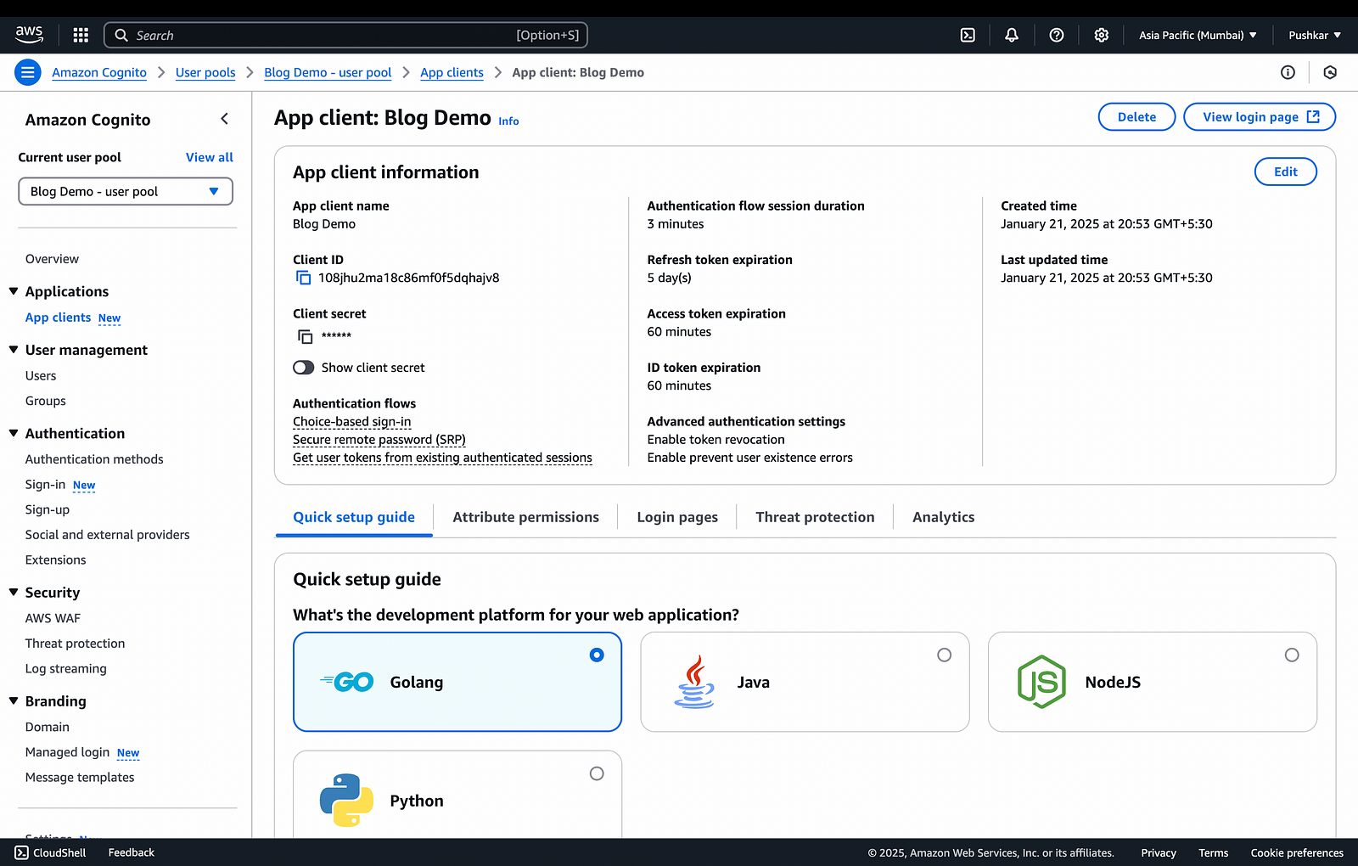Open Groups in the sidebar

click(x=45, y=401)
